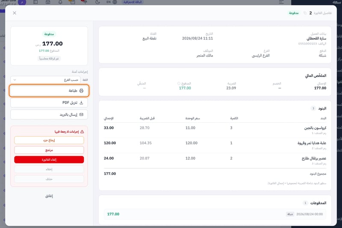Switch language with EN label in top bar
The width and height of the screenshot is (342, 228).
[109, 2]
